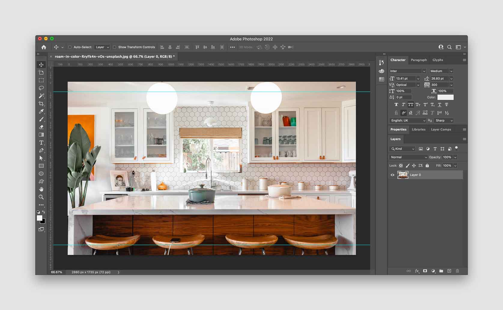Viewport: 503px width, 310px height.
Task: Create a new adjustment layer
Action: (433, 271)
